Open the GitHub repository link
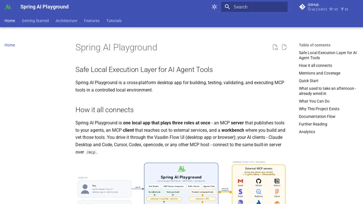 tap(324, 7)
